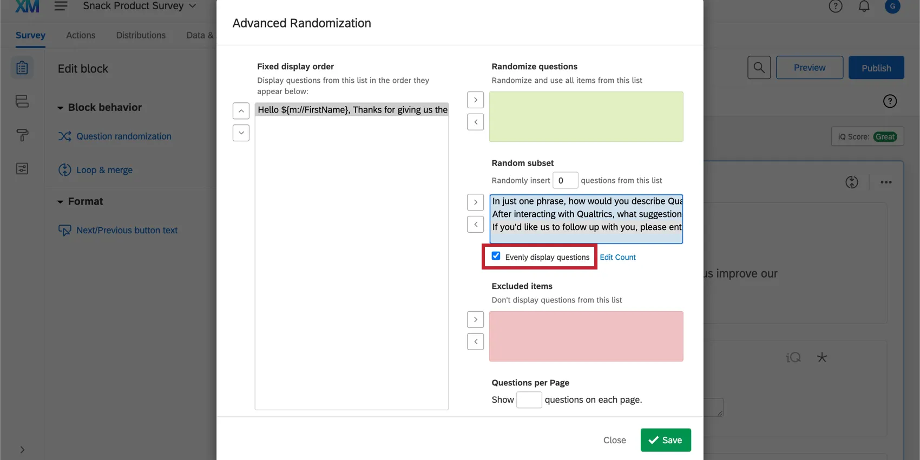This screenshot has height=460, width=920.
Task: Close the Advanced Randomization dialog
Action: 614,440
